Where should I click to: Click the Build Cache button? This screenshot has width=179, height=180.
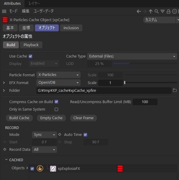(x=19, y=118)
